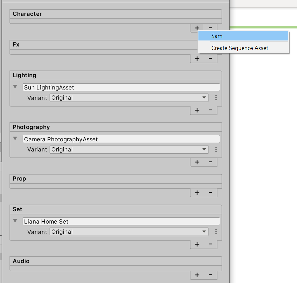
Task: Remove the selected Lighting asset with minus
Action: [x=210, y=110]
